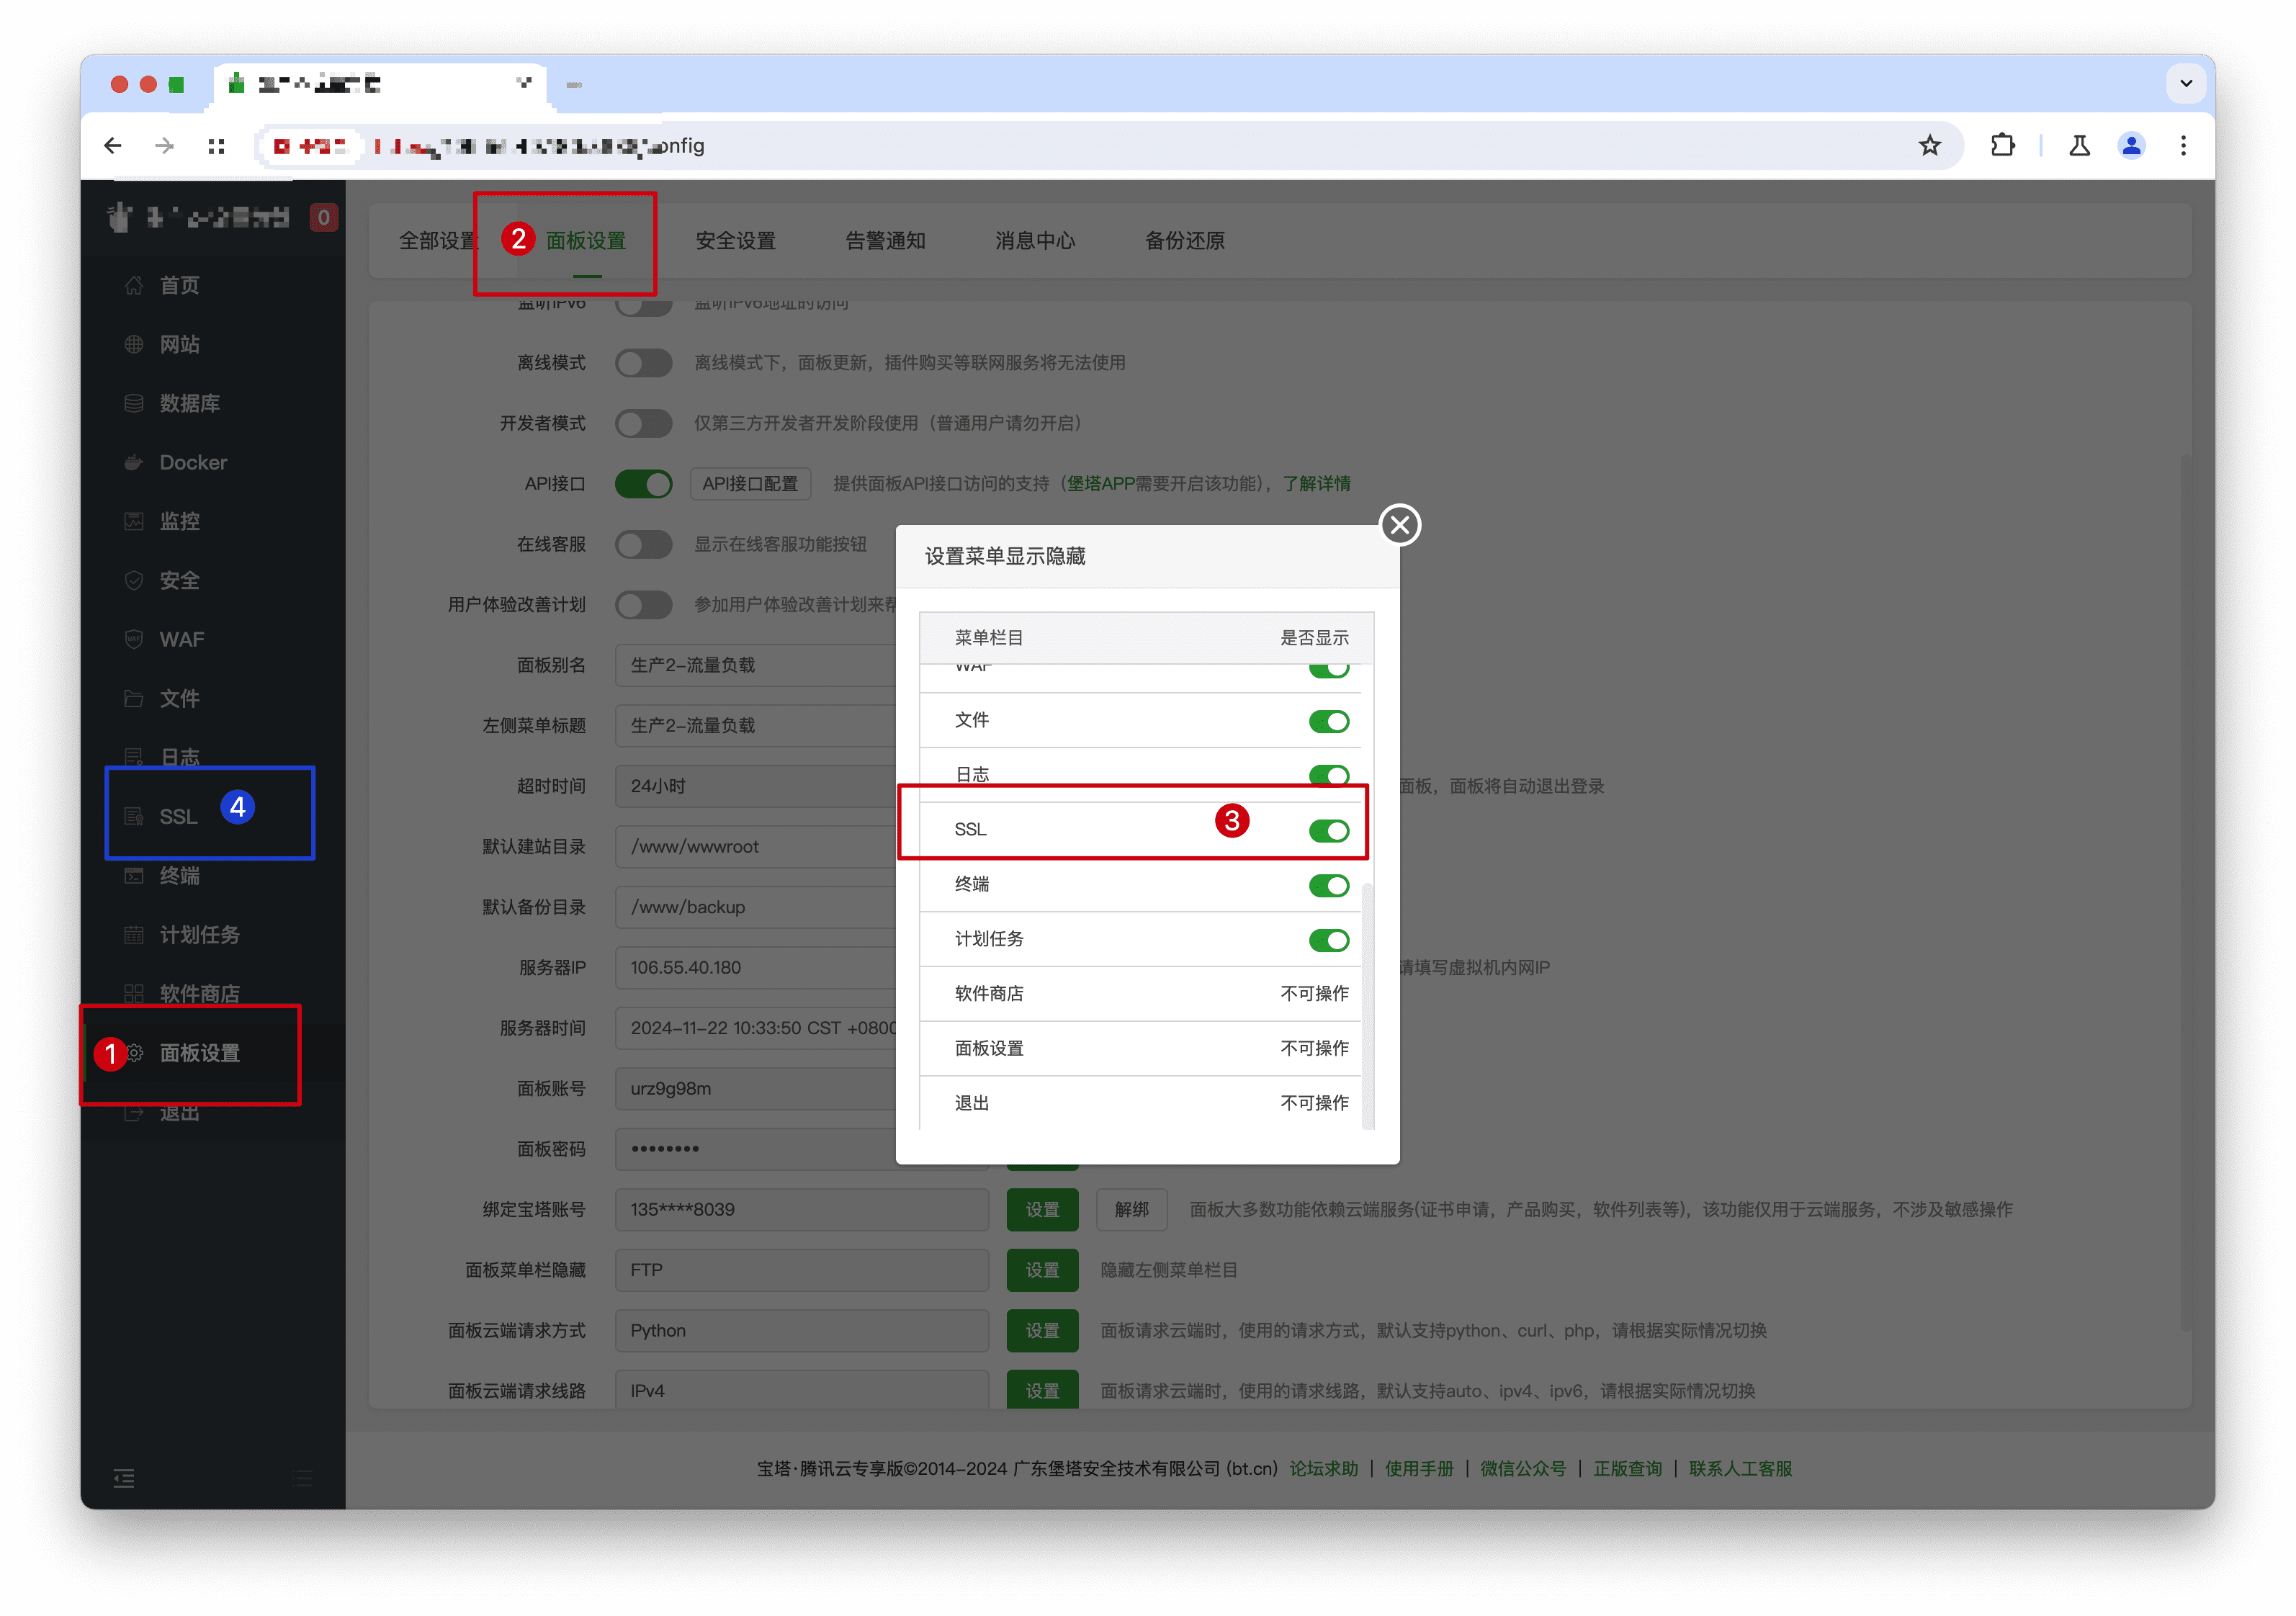Screen dimensions: 2296x1616
Task: Open the 联系人工客服 footer link
Action: coord(1740,1469)
